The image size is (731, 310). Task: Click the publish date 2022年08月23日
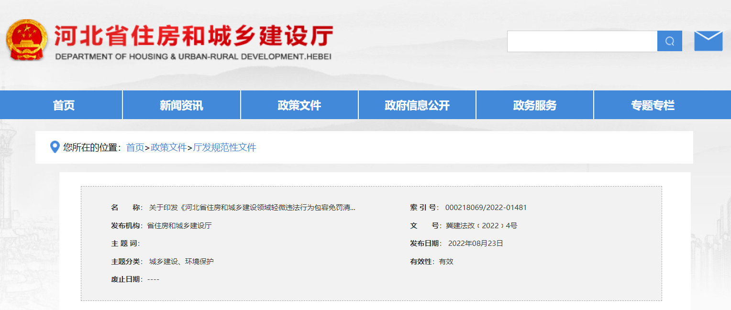tap(476, 244)
